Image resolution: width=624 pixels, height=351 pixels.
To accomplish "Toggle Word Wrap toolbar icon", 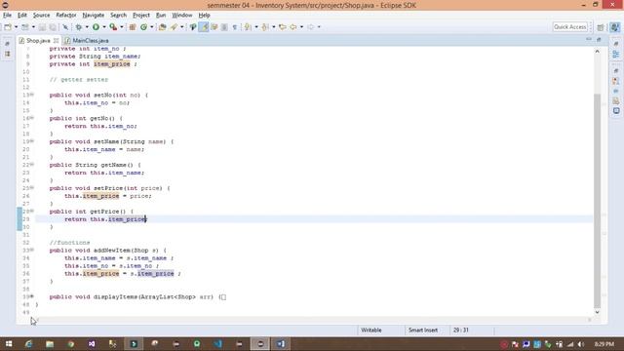I will point(214,27).
